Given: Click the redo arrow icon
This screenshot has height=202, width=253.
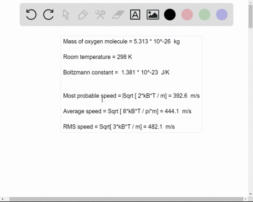Looking at the screenshot, I should (48, 14).
